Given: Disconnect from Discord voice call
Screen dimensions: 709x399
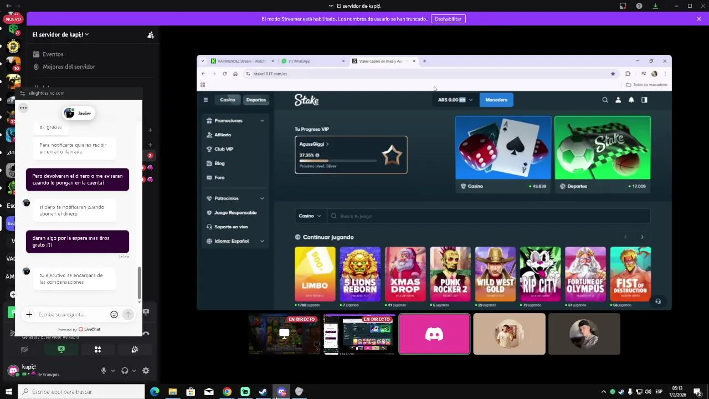Looking at the screenshot, I should (x=146, y=334).
